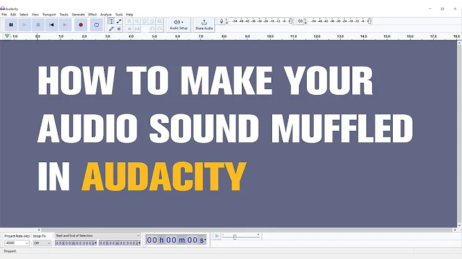Click the microphone record meter icon
This screenshot has height=259, width=462.
coord(221,21)
